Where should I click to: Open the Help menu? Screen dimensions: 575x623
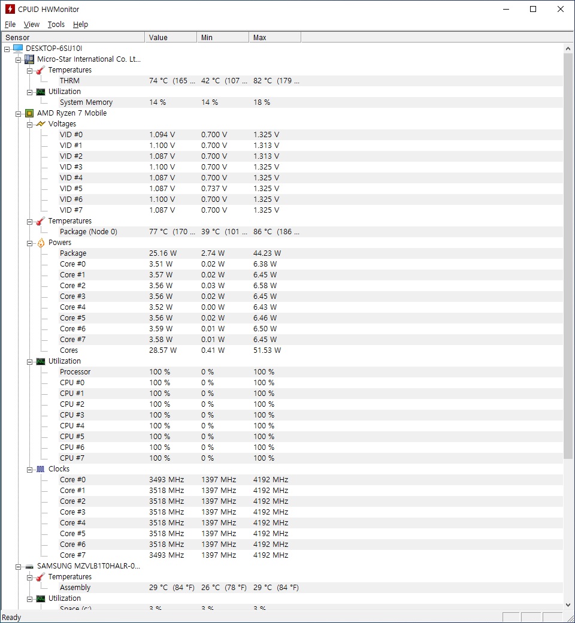[x=80, y=24]
